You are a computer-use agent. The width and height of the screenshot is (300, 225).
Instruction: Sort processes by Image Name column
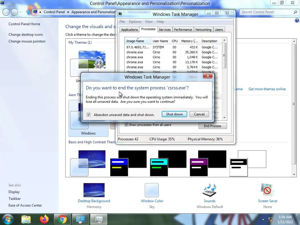click(x=138, y=41)
